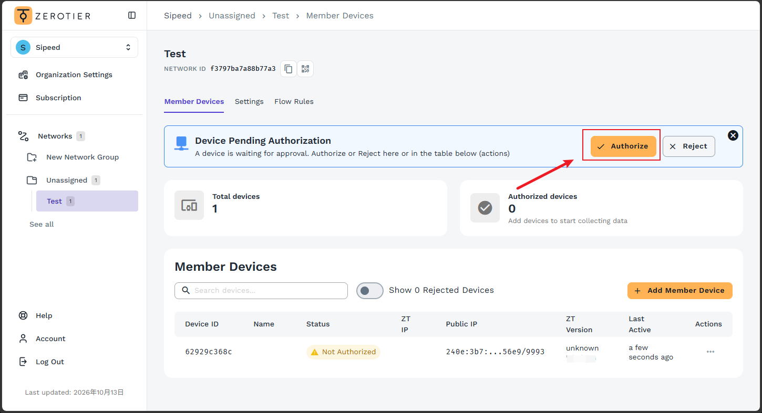
Task: Click public IP 240e:3b7:...56e9/9993
Action: 495,352
